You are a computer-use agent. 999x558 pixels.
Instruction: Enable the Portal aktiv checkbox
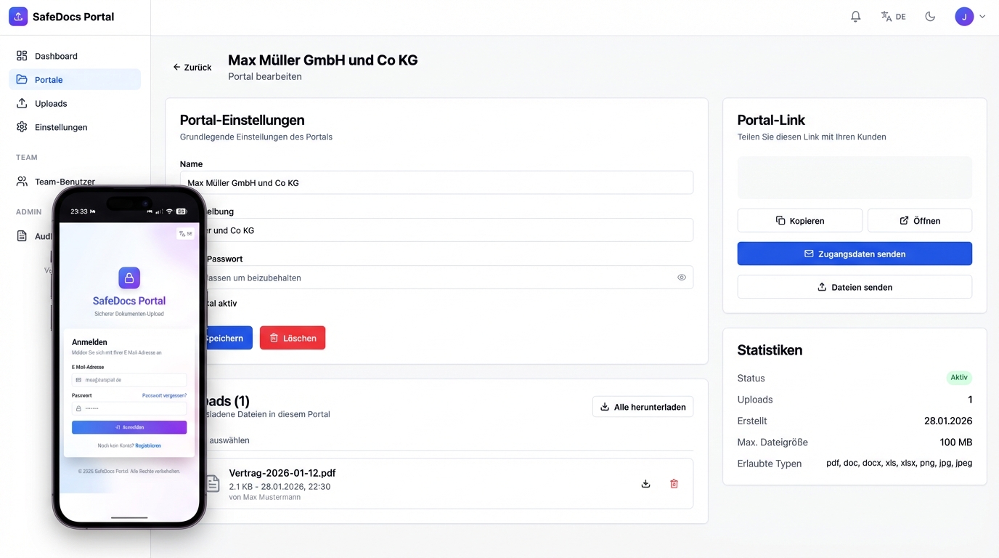point(185,304)
